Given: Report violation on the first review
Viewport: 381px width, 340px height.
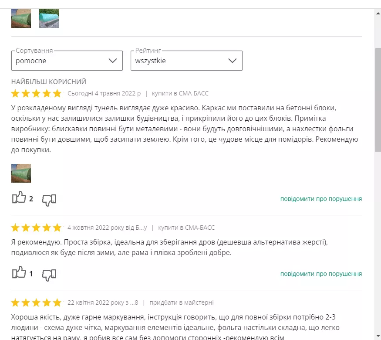Looking at the screenshot, I should pos(321,199).
